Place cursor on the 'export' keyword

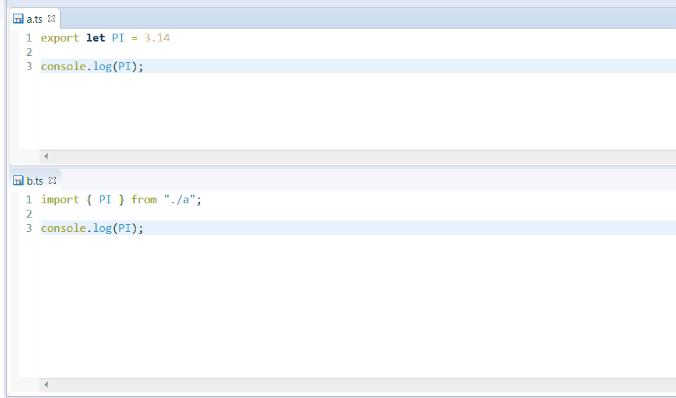[x=59, y=38]
